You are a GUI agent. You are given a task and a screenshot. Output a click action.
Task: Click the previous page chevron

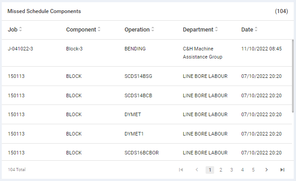pos(197,170)
